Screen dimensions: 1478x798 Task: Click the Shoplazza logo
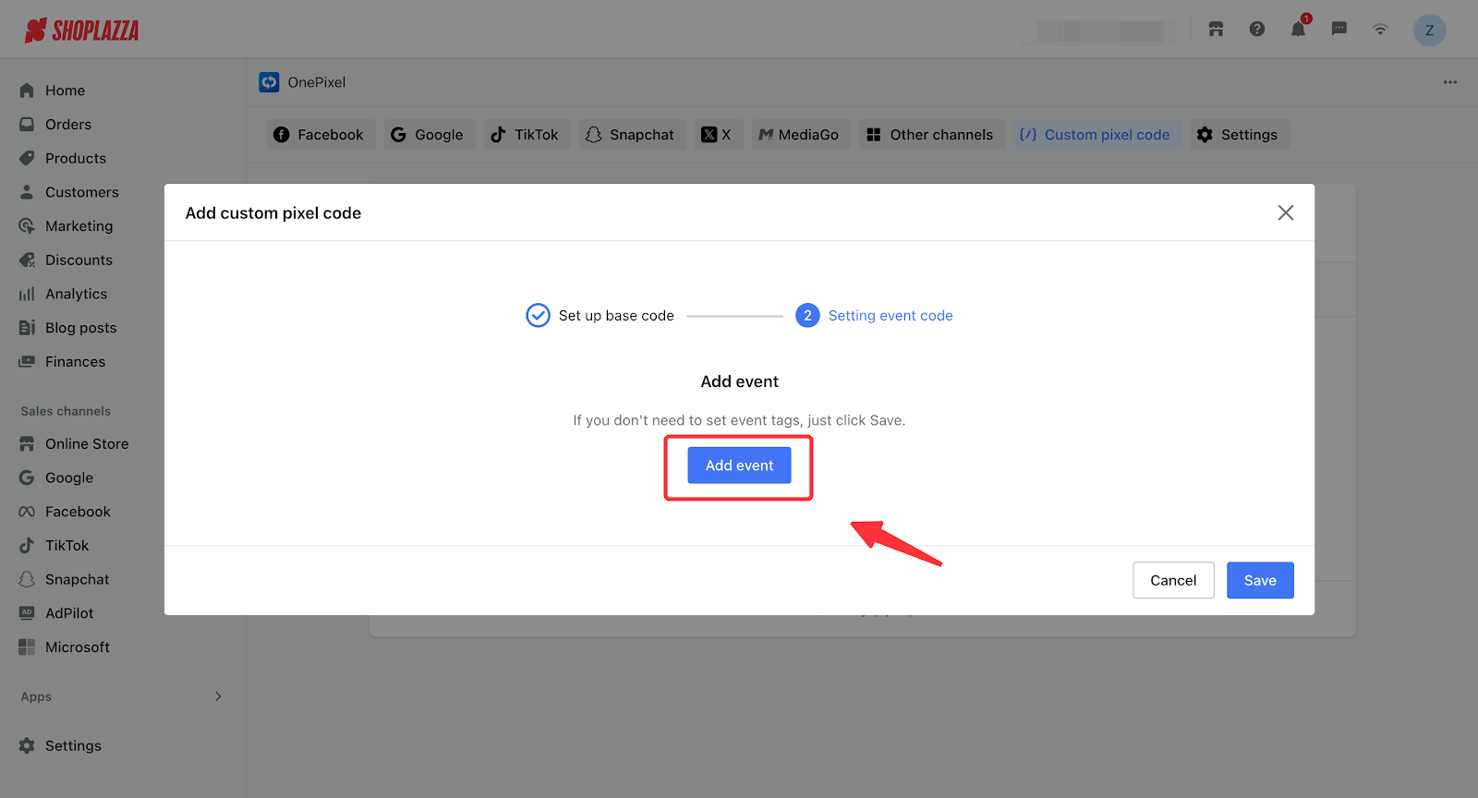[82, 30]
